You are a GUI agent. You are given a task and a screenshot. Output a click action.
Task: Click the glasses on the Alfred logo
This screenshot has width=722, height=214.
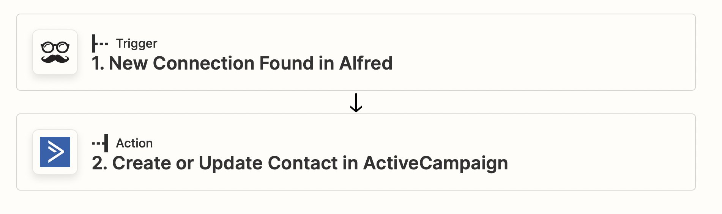55,47
